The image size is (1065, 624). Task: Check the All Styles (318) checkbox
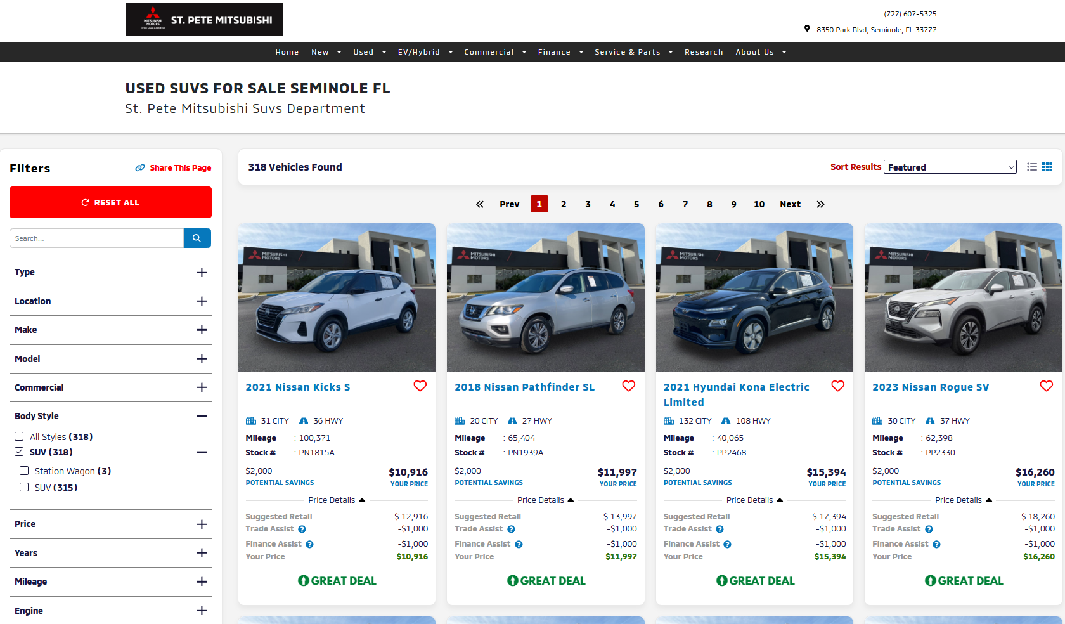pos(19,436)
